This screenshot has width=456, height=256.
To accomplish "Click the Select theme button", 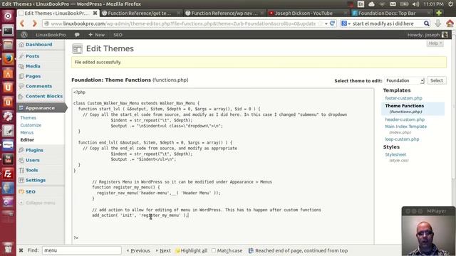I will click(x=437, y=80).
